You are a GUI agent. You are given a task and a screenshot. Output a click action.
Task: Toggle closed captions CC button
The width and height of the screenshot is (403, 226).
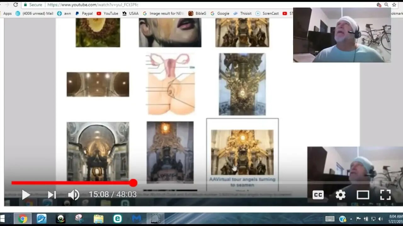point(318,195)
